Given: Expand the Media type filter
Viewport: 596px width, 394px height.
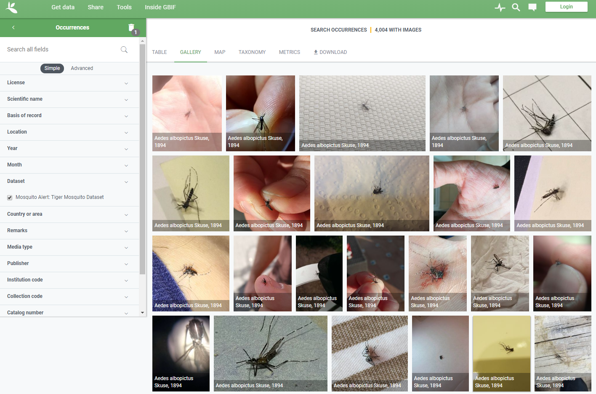Looking at the screenshot, I should tap(69, 247).
